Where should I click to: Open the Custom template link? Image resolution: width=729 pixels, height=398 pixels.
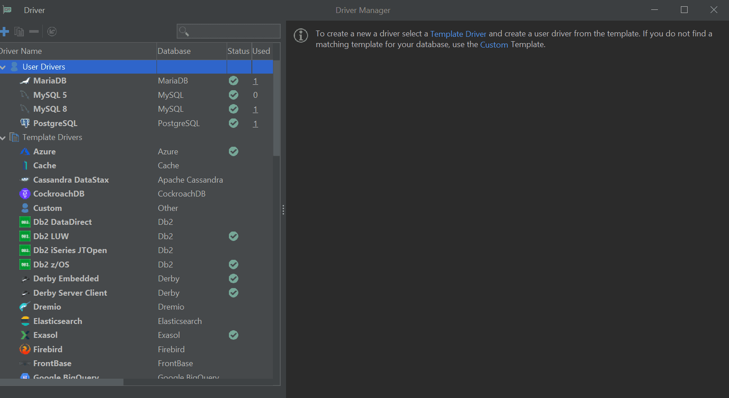tap(494, 44)
